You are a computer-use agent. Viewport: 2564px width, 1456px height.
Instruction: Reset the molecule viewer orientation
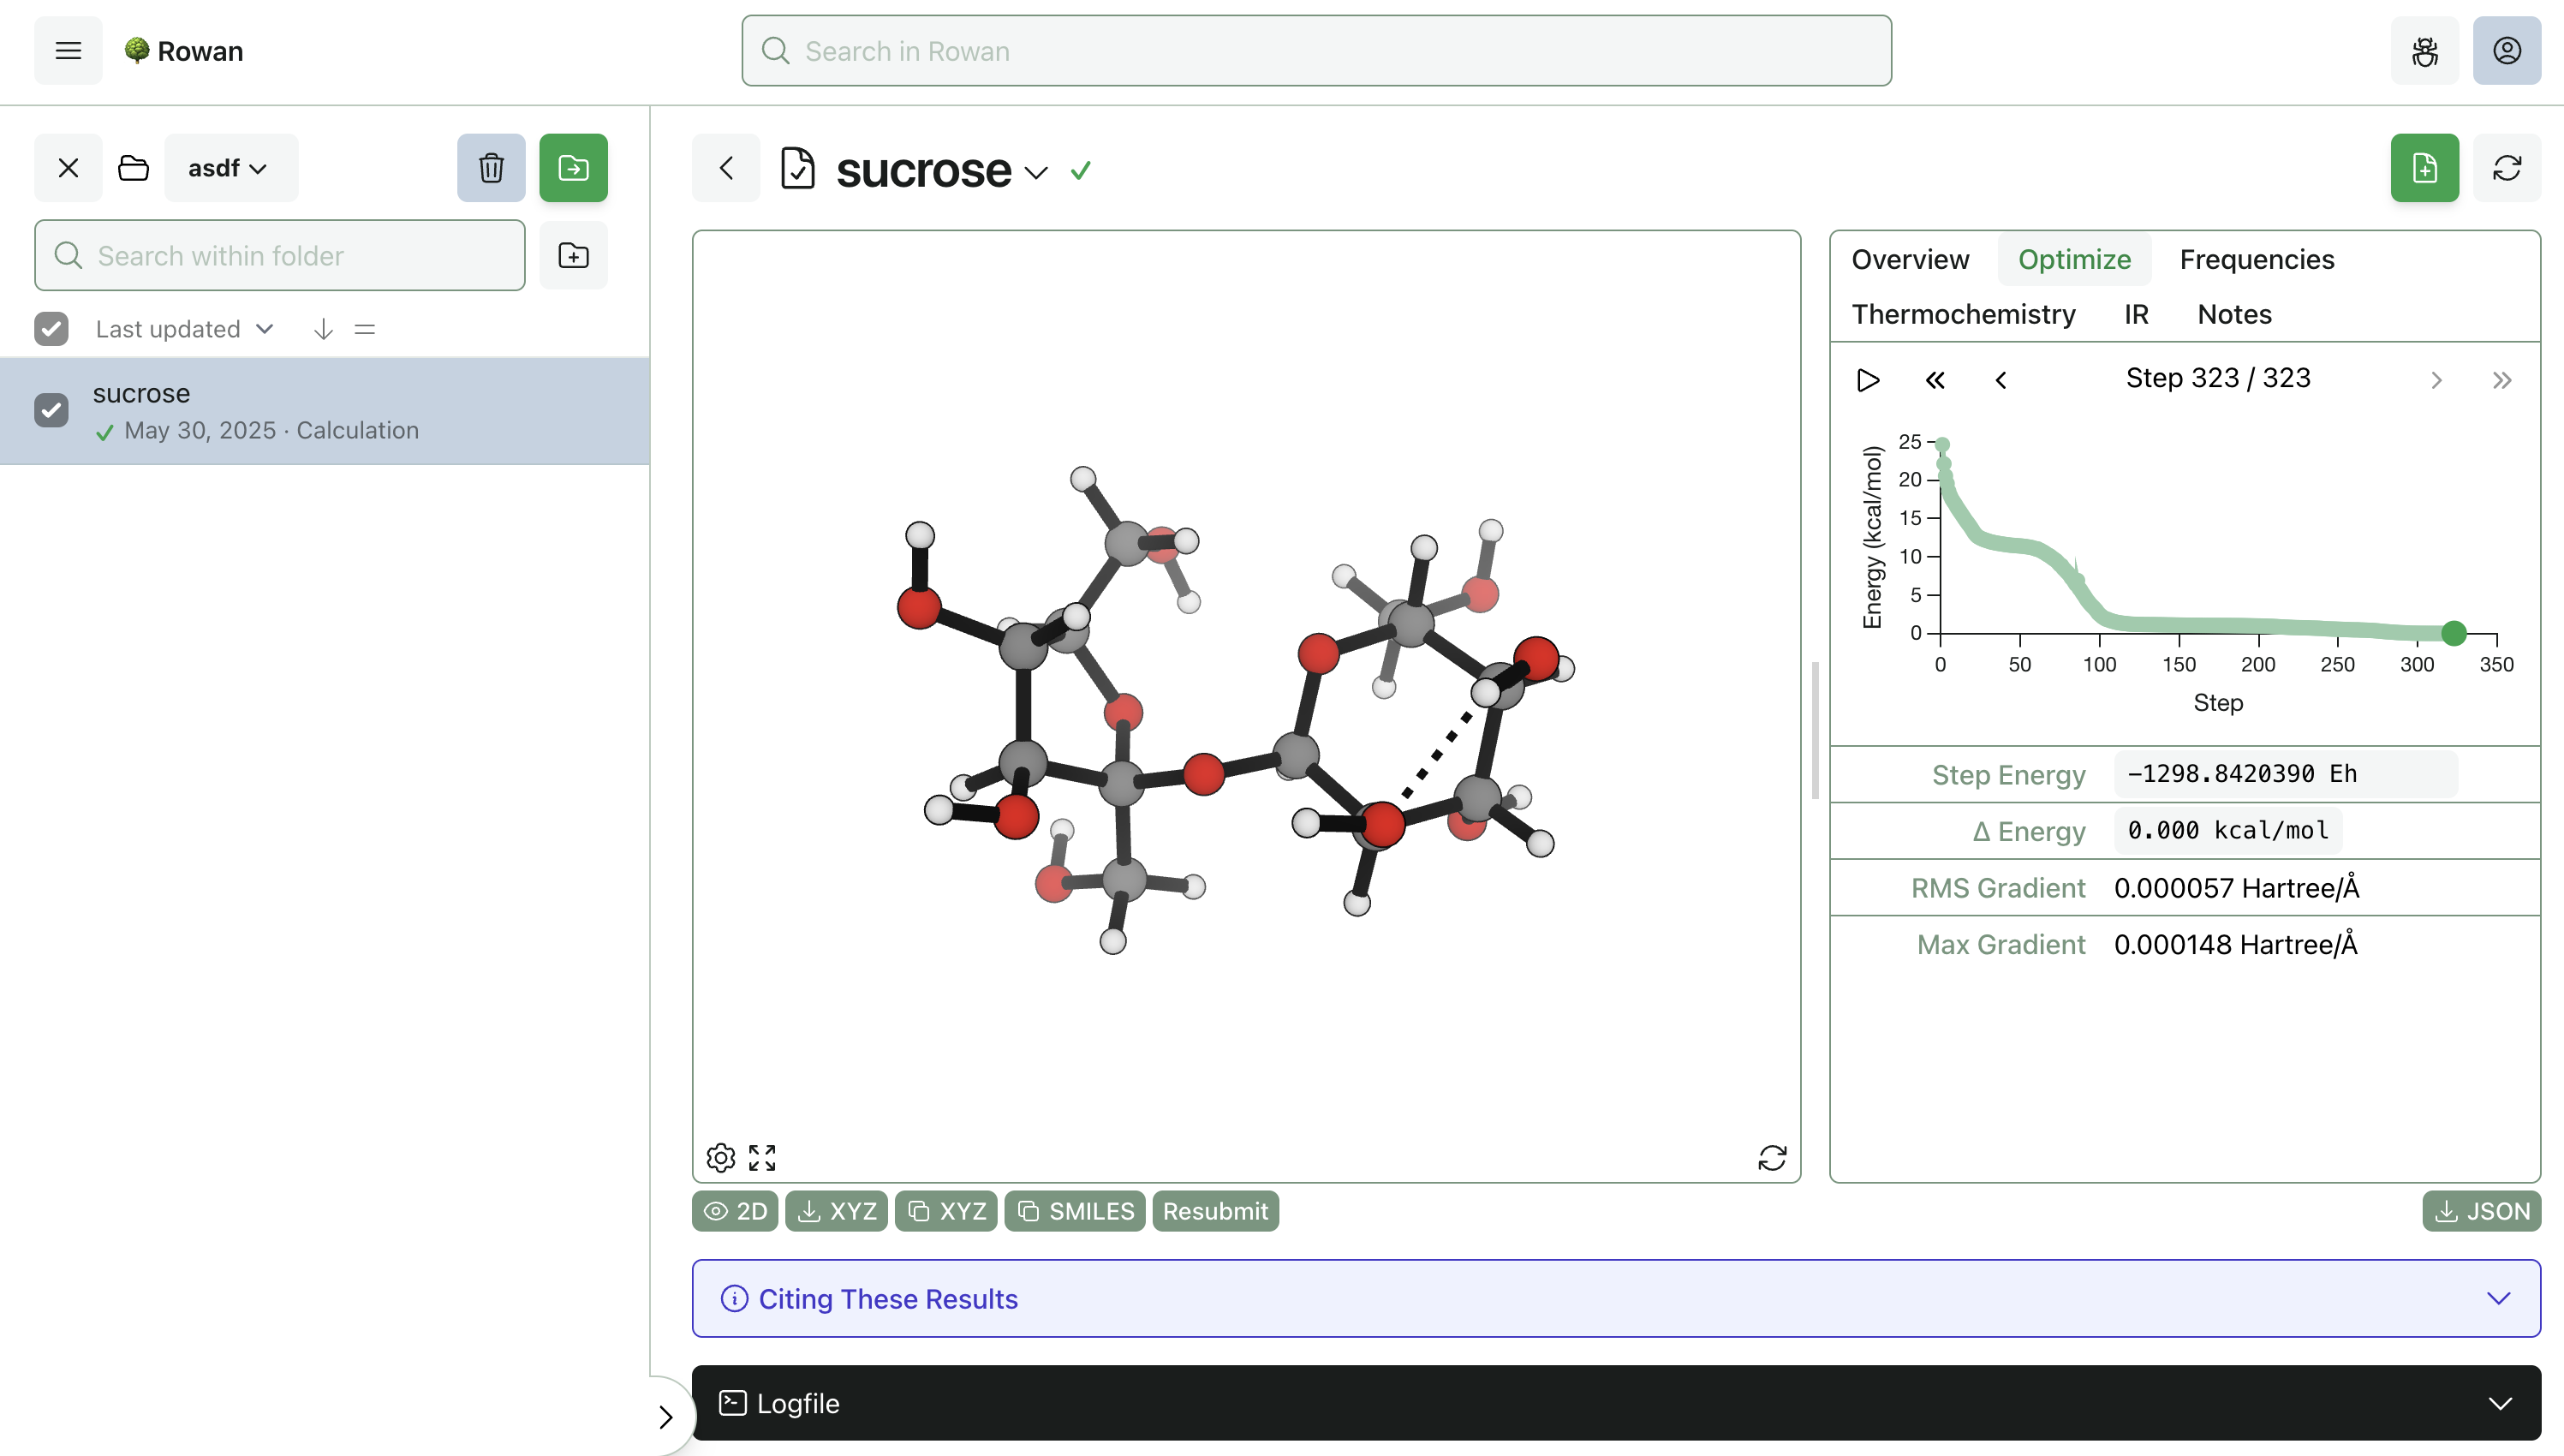1773,1158
